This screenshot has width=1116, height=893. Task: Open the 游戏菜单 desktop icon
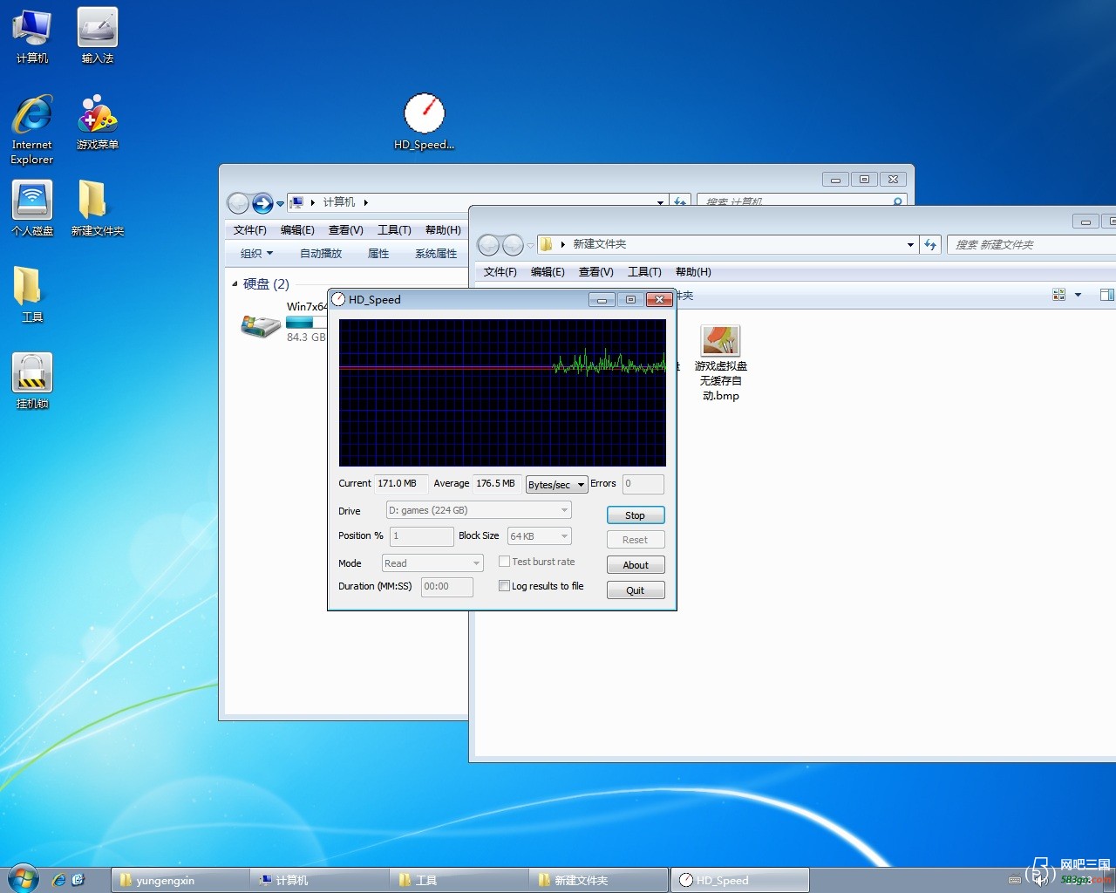[98, 122]
